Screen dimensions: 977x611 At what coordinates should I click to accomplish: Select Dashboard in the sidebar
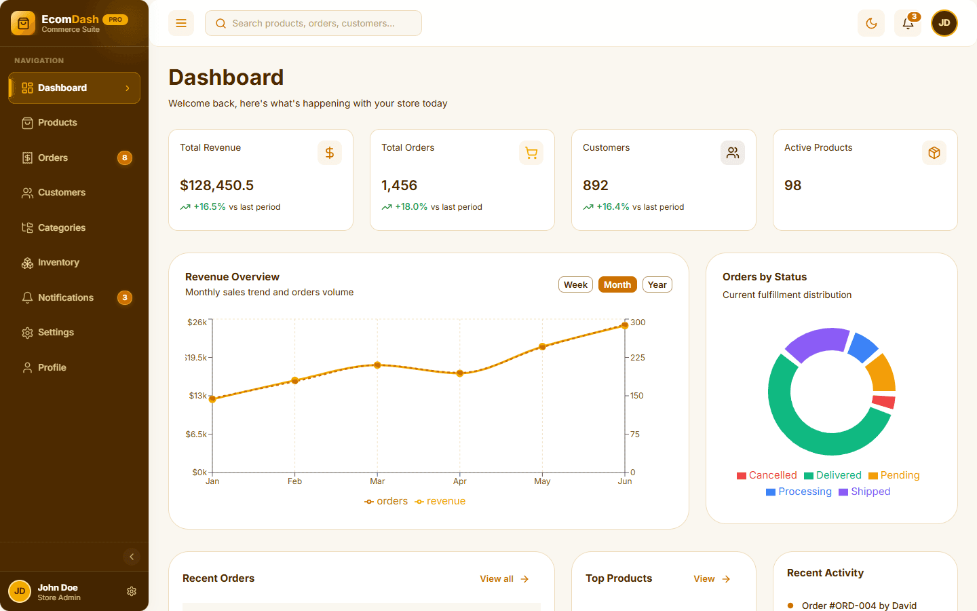(x=75, y=88)
